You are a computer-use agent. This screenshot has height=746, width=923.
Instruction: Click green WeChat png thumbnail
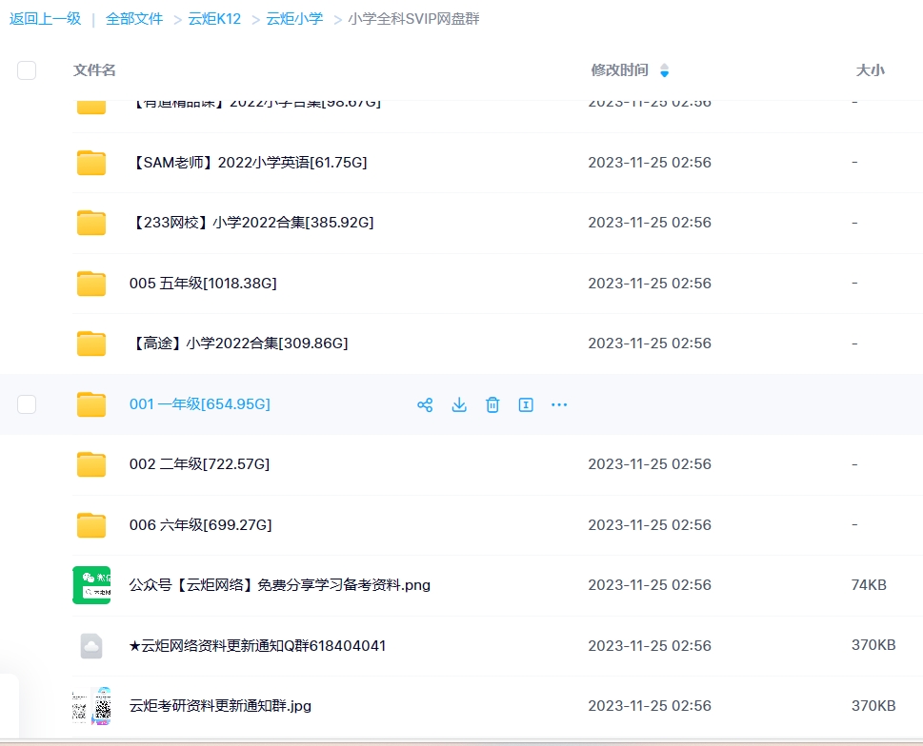91,585
